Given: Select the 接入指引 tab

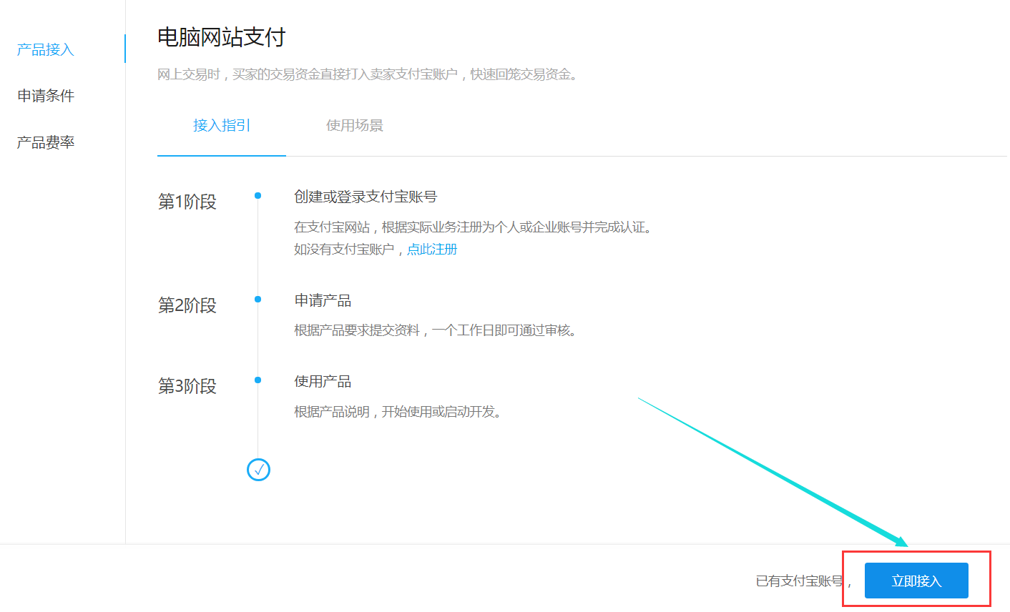Looking at the screenshot, I should point(221,124).
